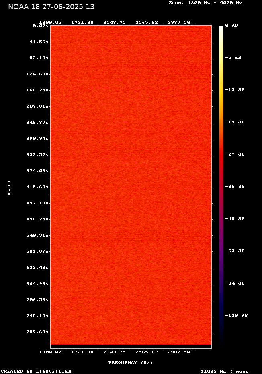Click the top axis label 2987.50
This screenshot has width=262, height=374.
[179, 23]
